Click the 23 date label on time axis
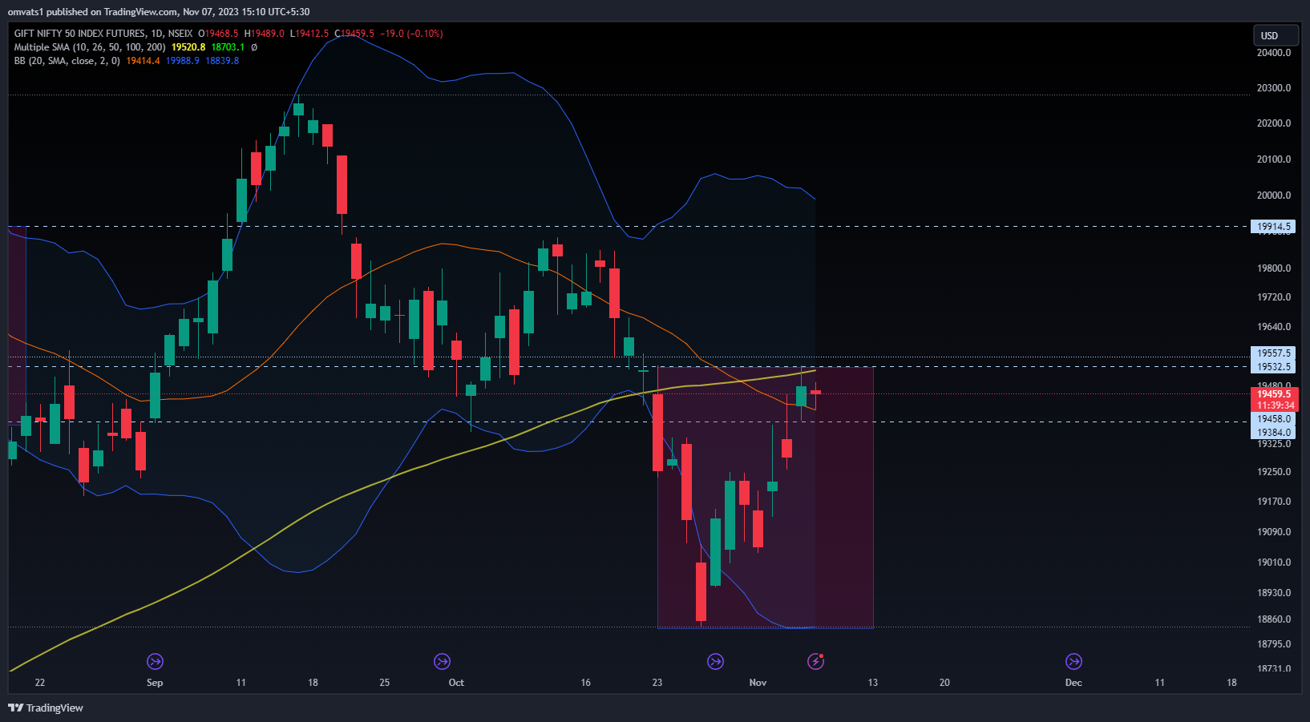 point(657,683)
